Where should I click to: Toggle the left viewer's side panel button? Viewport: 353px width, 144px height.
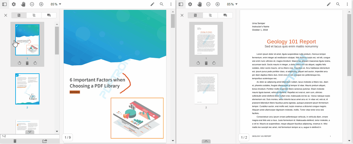pyautogui.click(x=4, y=4)
